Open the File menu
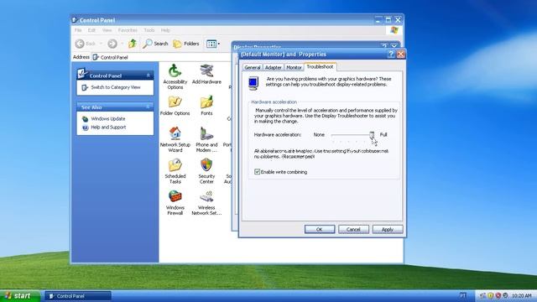The image size is (537, 302). [78, 30]
